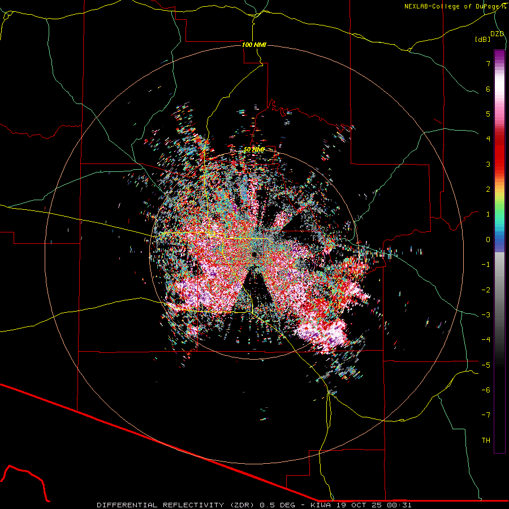Viewport: 509px width, 509px height.
Task: Click the red segment of the color bar near 3
Action: pos(499,159)
